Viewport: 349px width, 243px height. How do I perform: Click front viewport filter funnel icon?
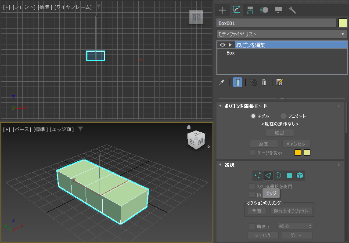pos(98,7)
